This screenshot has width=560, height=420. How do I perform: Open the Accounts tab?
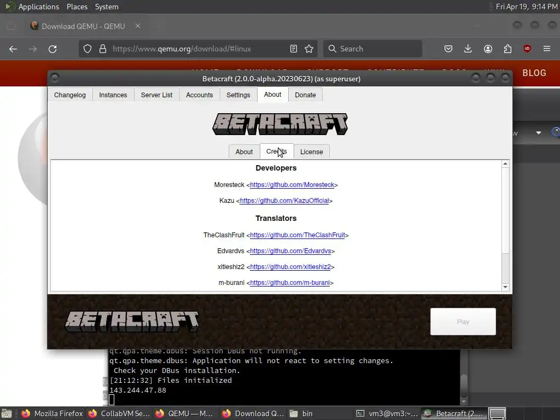199,95
